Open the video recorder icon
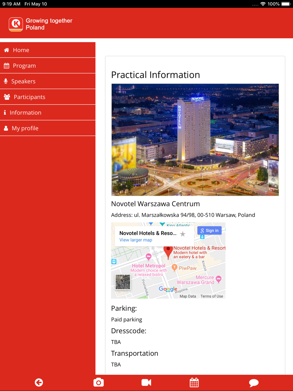This screenshot has height=391, width=293. point(146,382)
